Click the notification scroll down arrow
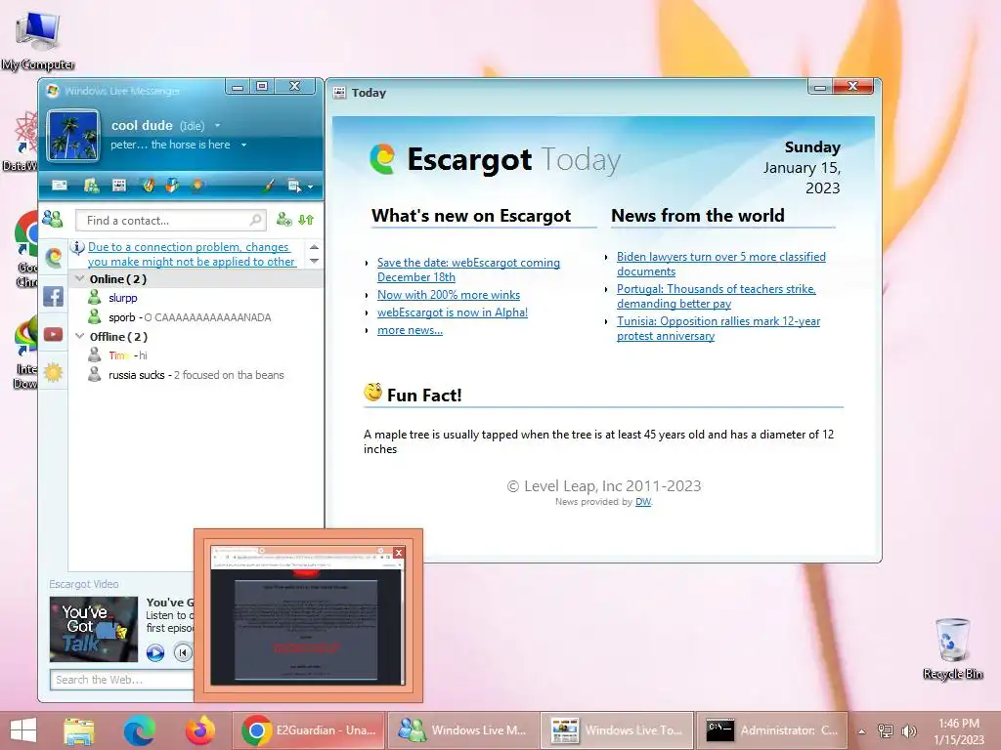 click(314, 261)
